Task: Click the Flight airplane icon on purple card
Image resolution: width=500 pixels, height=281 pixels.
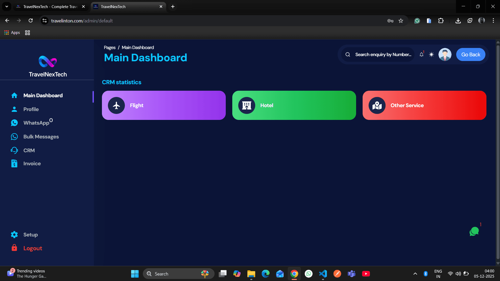Action: click(x=116, y=105)
